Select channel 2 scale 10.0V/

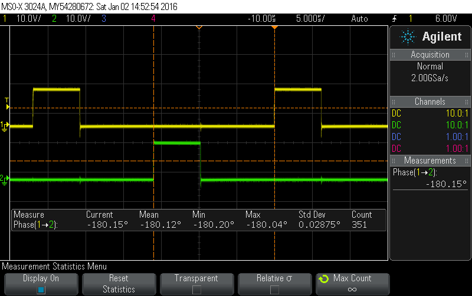point(78,19)
